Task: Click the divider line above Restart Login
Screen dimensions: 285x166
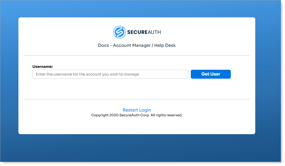Action: pos(137,99)
